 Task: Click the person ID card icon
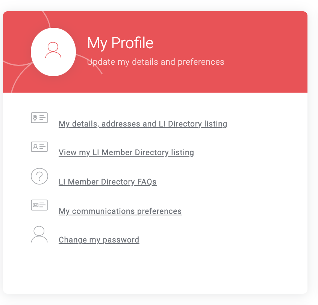point(39,147)
